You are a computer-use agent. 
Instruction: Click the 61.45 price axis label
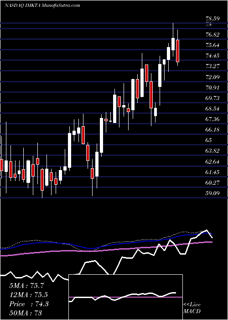click(x=212, y=172)
